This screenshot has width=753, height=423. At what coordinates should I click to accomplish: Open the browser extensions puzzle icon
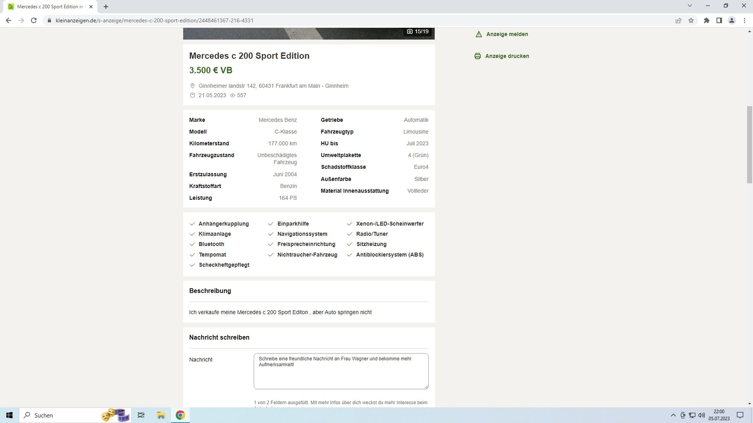pyautogui.click(x=706, y=20)
